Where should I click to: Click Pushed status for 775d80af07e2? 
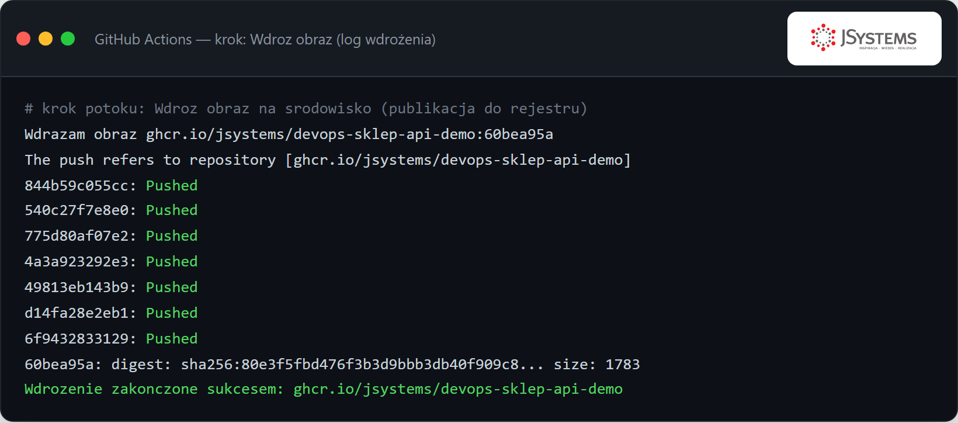tap(172, 236)
